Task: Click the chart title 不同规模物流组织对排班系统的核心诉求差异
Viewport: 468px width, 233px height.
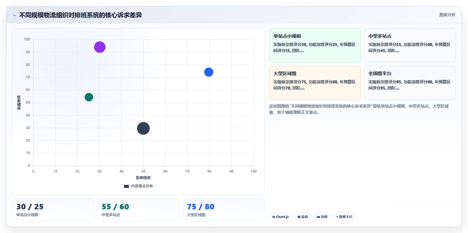Action: 81,15
